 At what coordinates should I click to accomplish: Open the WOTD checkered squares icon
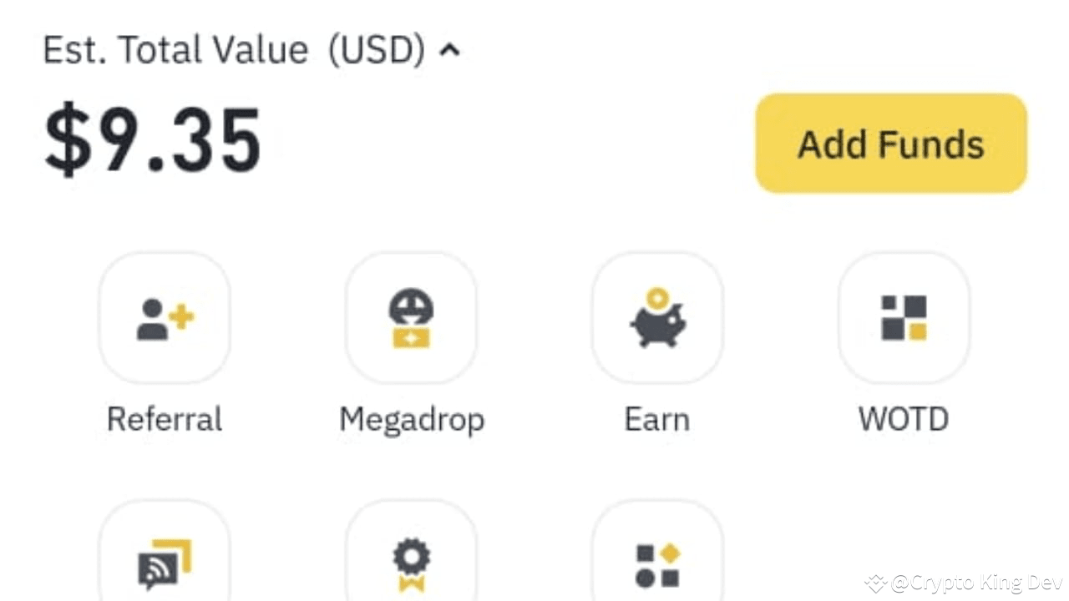[904, 318]
